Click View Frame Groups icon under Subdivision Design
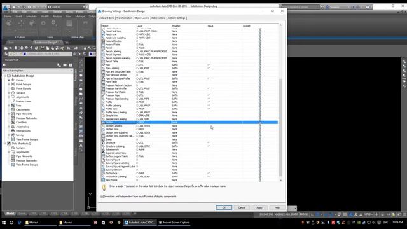The height and width of the screenshot is (229, 407). [x=13, y=139]
